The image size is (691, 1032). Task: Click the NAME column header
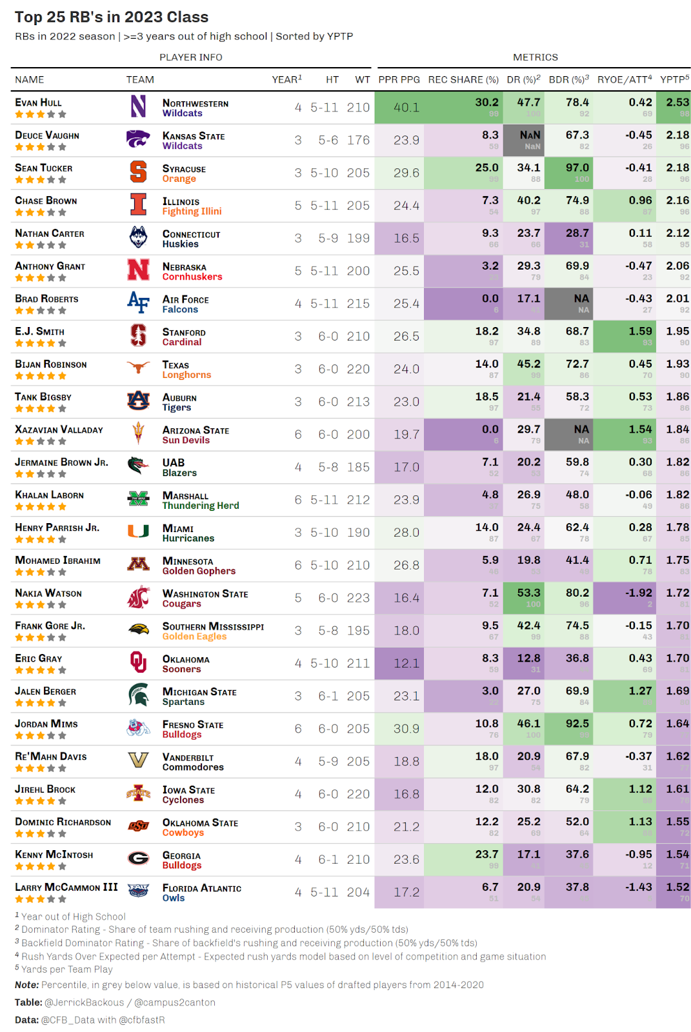coord(30,79)
